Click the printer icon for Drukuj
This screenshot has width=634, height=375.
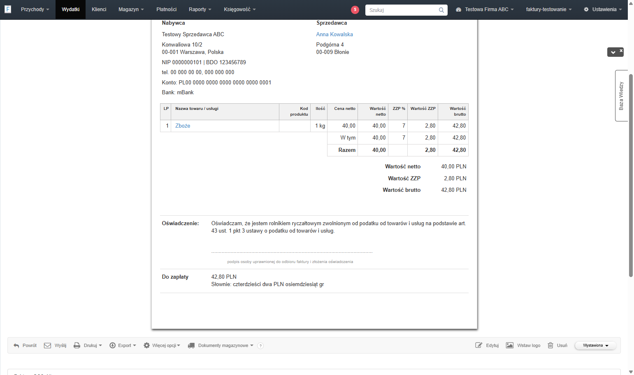(x=77, y=346)
